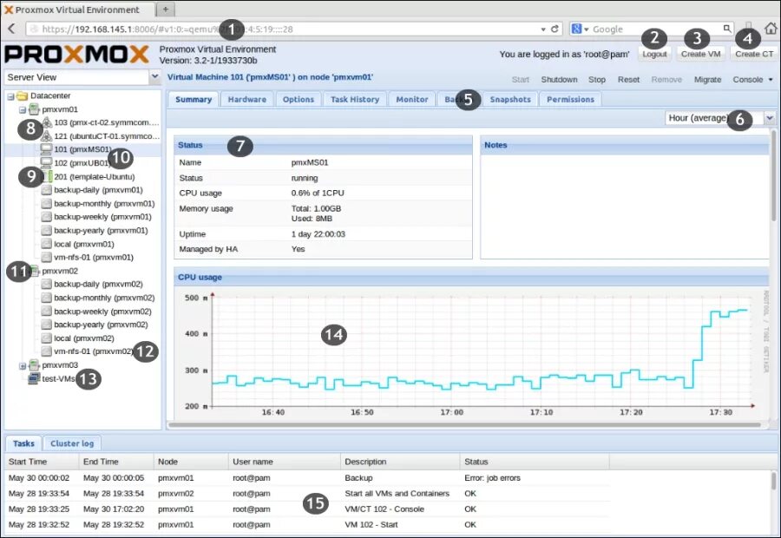Viewport: 781px width, 538px height.
Task: Click the horizontal scrollbar below CPU graph
Action: (464, 425)
